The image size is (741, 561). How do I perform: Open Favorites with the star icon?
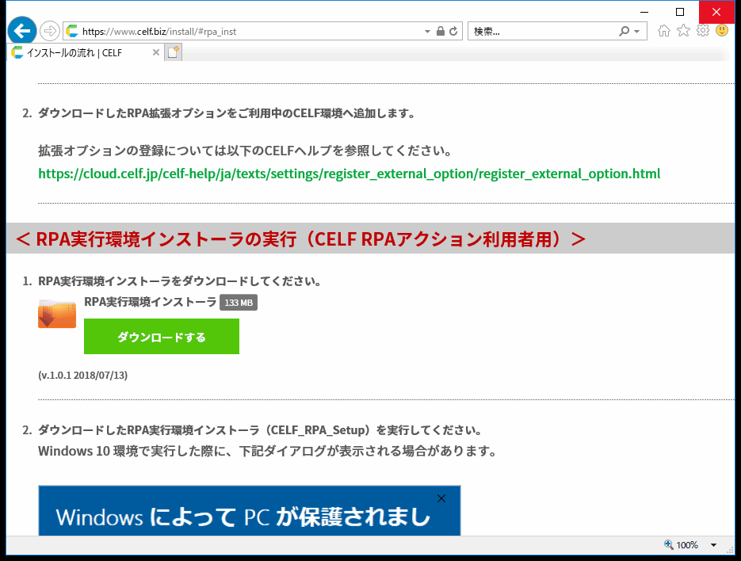point(683,31)
